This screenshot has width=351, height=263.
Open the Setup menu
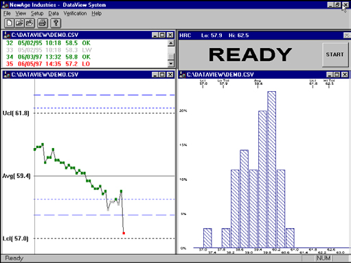[37, 14]
